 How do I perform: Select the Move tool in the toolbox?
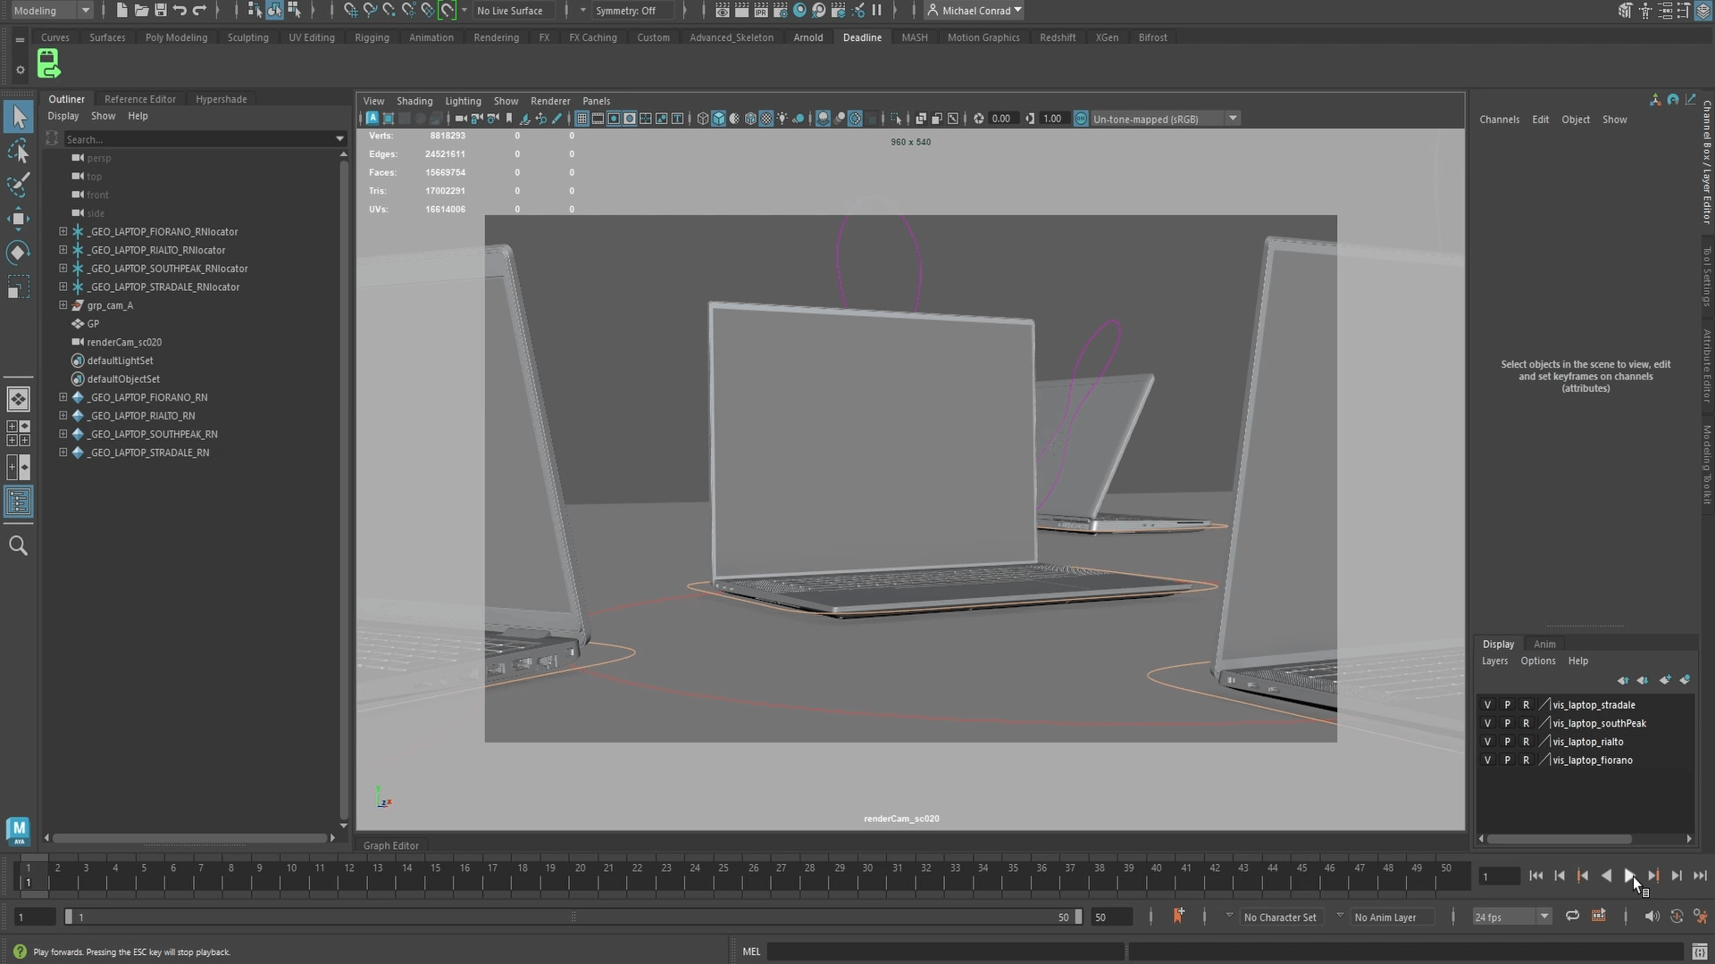point(18,219)
